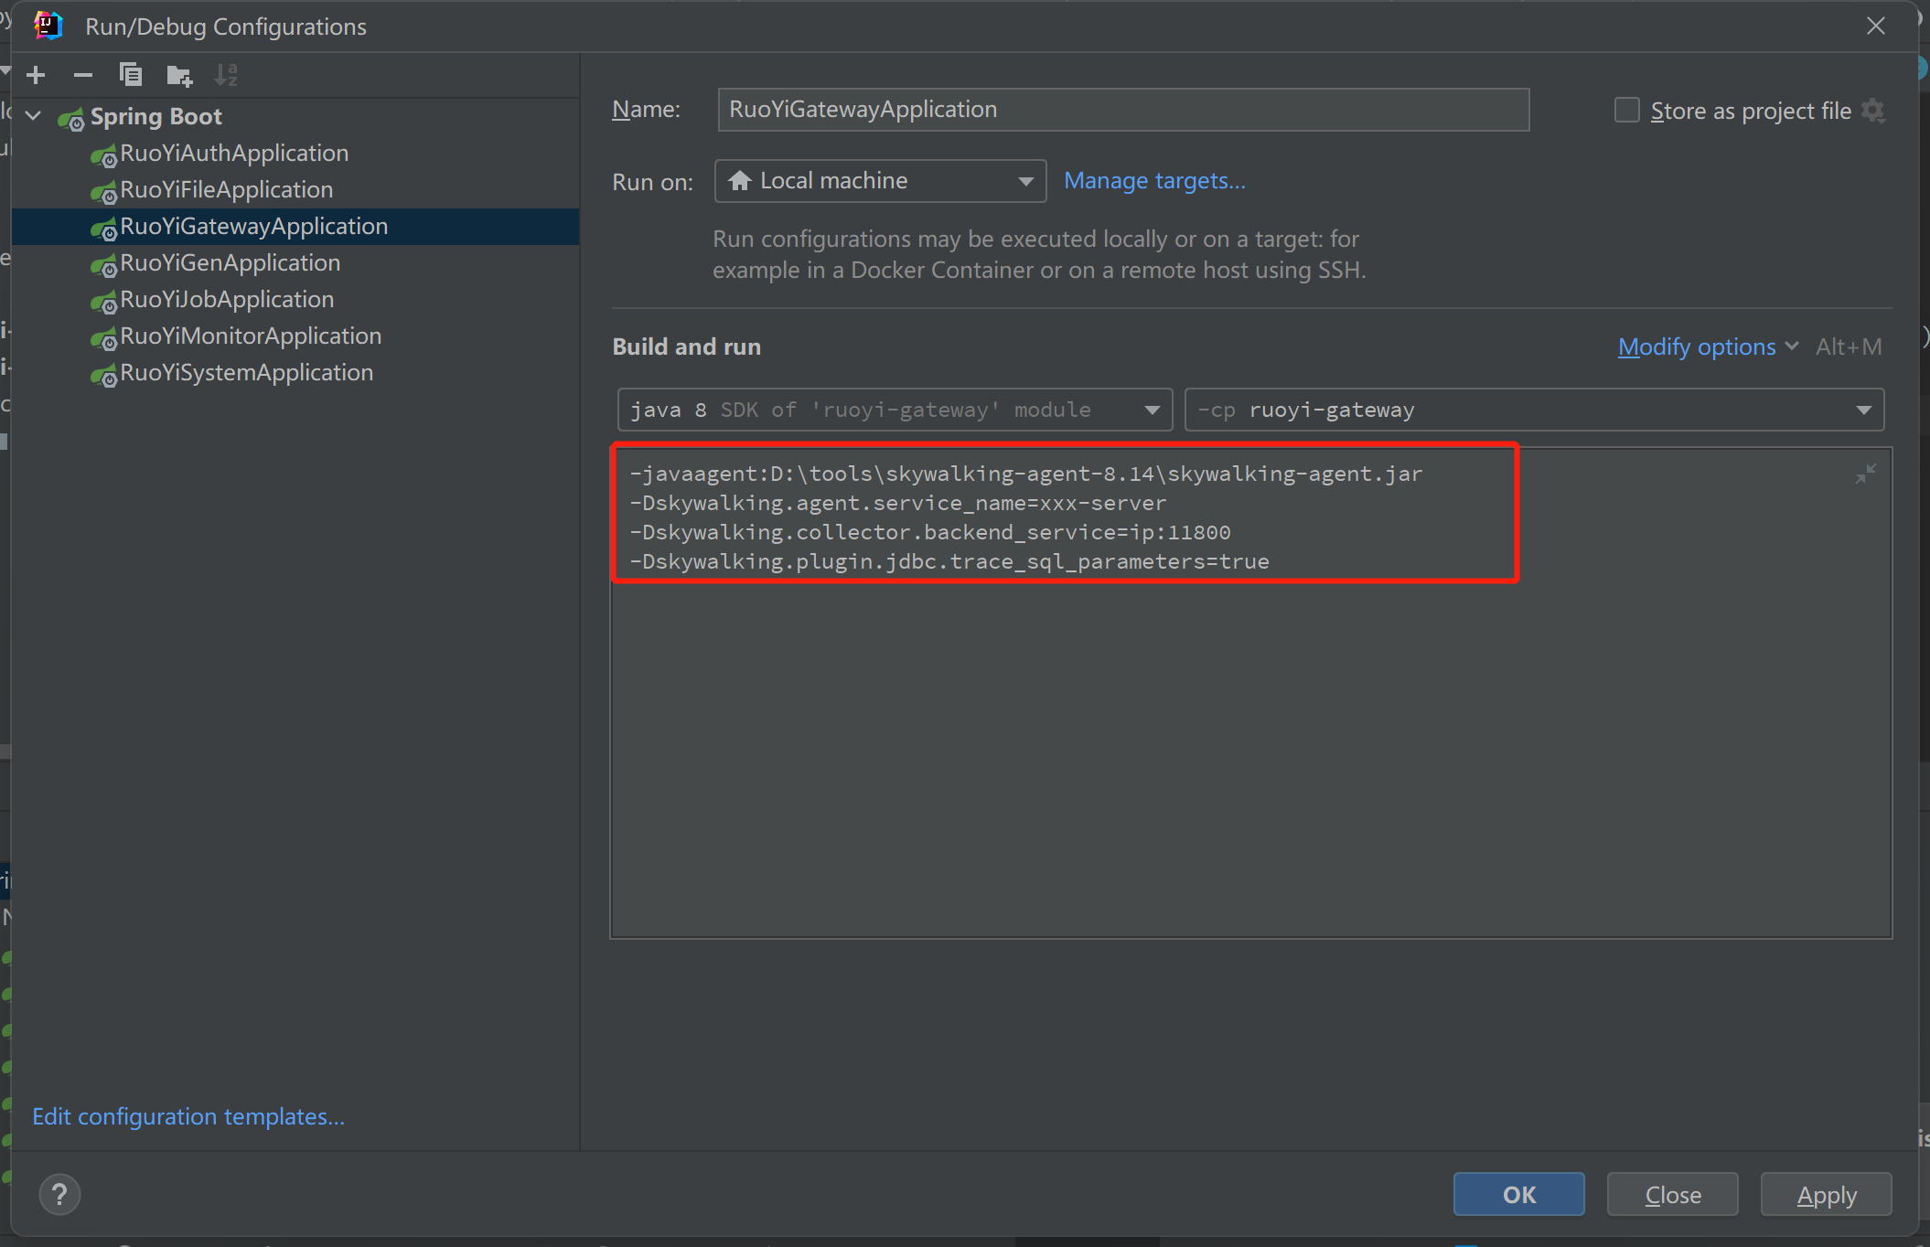Open the java 8 SDK dropdown
Viewport: 1930px width, 1247px height.
click(x=895, y=410)
